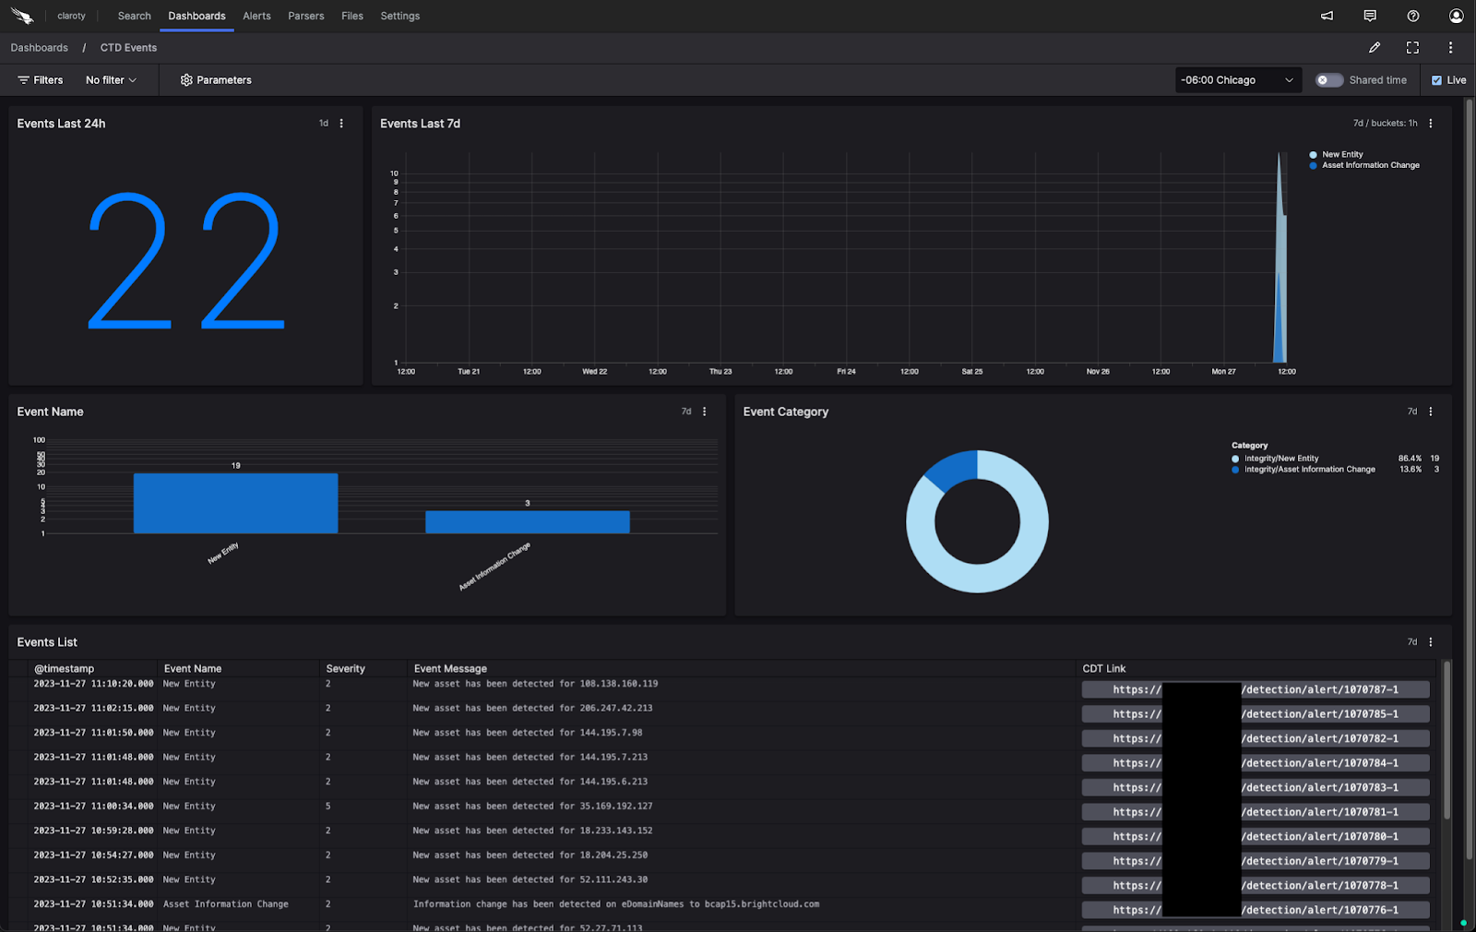Open Event Category widget kebab menu
This screenshot has width=1476, height=932.
coord(1431,412)
